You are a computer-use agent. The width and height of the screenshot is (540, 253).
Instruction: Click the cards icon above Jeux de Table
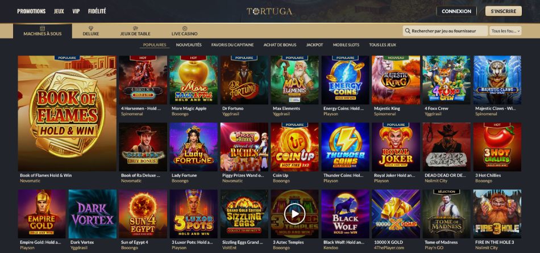135,28
